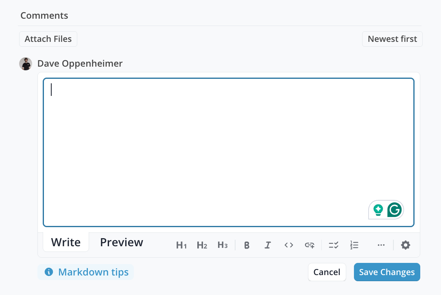Click the Grammarly lightbulb suggestions icon
441x295 pixels.
point(378,210)
